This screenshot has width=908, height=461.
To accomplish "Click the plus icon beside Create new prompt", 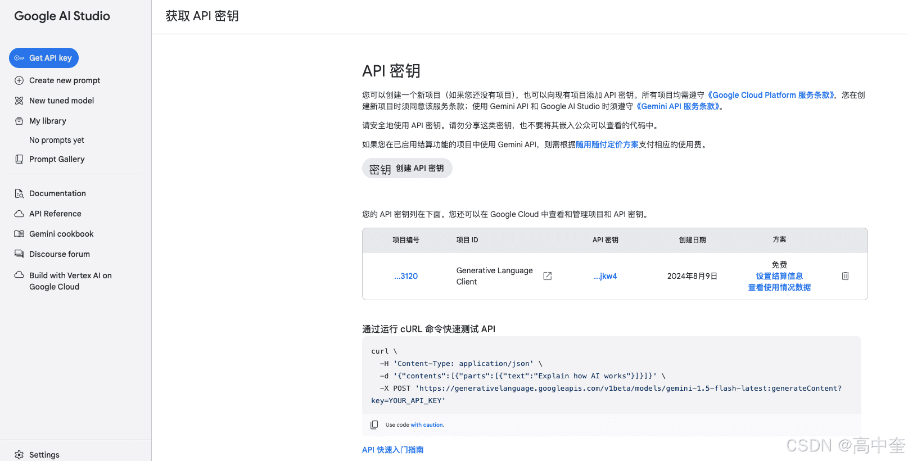I will (x=19, y=80).
